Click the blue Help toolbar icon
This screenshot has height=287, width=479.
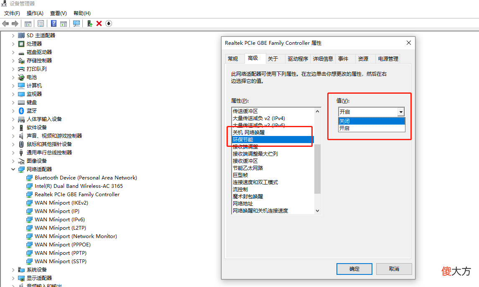pos(54,23)
